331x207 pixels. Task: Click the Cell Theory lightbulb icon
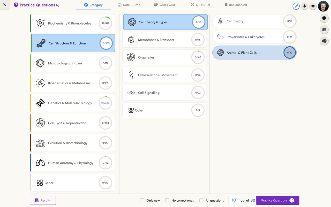[220, 21]
